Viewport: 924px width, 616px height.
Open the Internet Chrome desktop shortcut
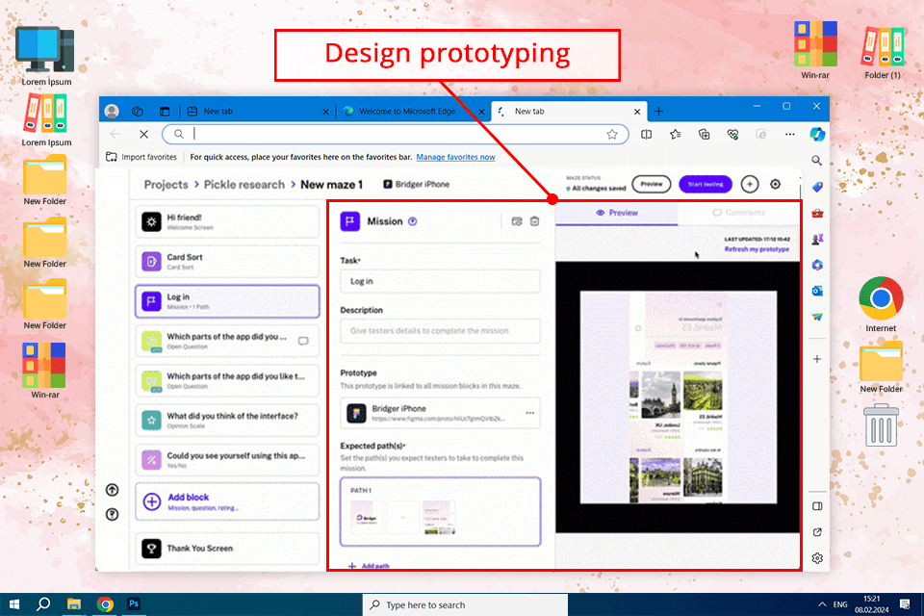(x=881, y=304)
